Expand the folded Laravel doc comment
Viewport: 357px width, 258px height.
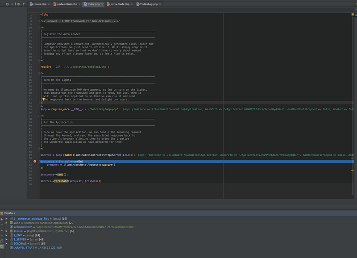(x=39, y=21)
